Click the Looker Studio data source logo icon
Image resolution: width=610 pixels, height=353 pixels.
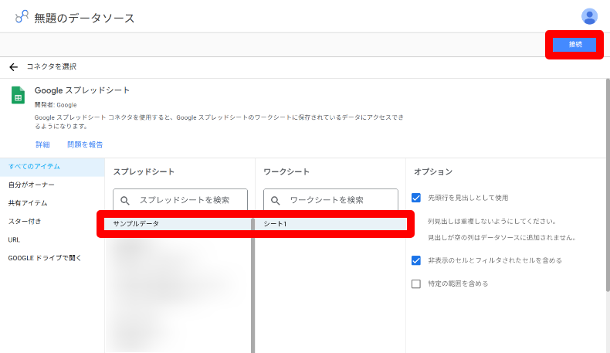coord(22,16)
